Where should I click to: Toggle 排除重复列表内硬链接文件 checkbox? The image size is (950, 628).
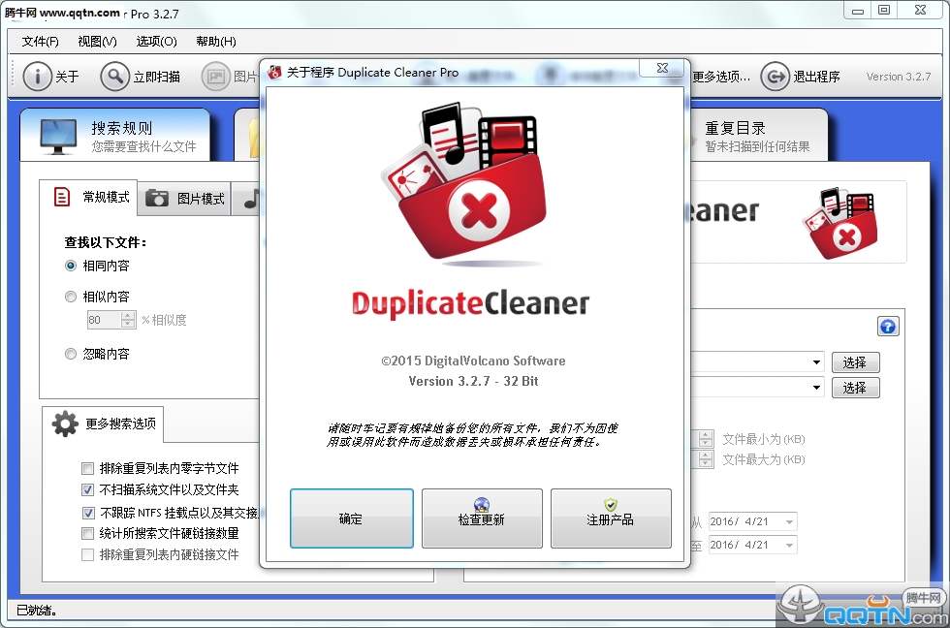coord(88,554)
